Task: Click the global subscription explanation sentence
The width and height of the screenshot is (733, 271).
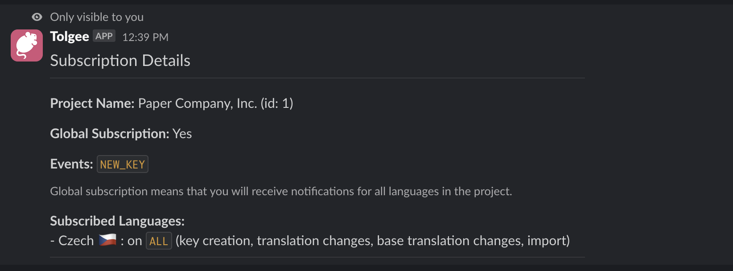Action: coord(281,192)
